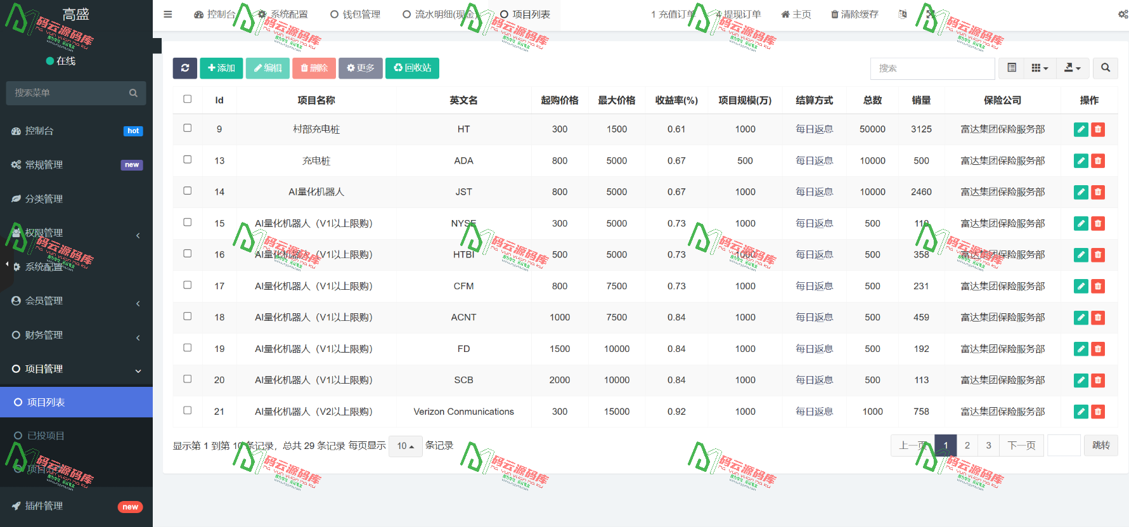This screenshot has height=527, width=1129.
Task: Delete row 13 using red trash icon
Action: [1098, 160]
